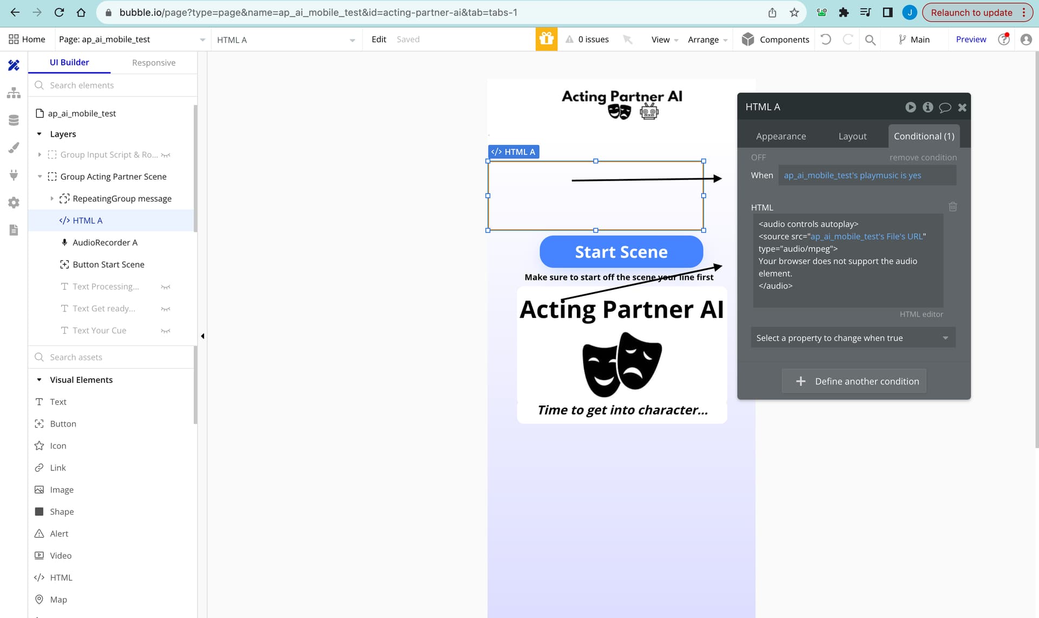Open the HTML editor link
Viewport: 1039px width, 618px height.
tap(921, 314)
